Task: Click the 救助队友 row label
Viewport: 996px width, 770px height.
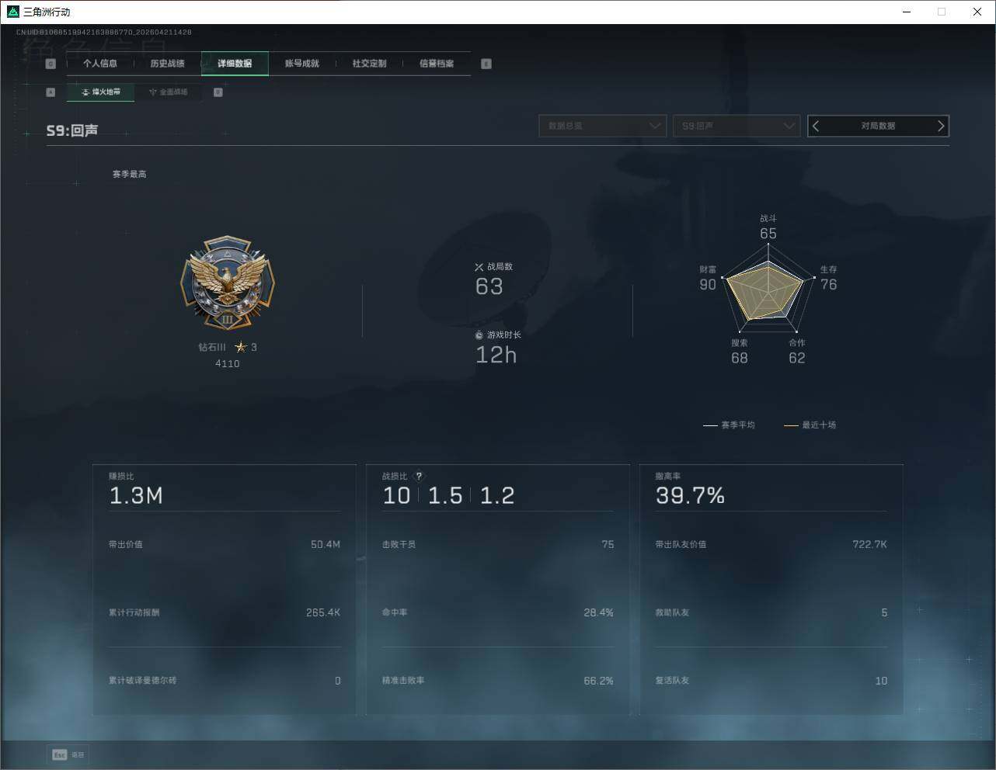Action: [x=673, y=613]
